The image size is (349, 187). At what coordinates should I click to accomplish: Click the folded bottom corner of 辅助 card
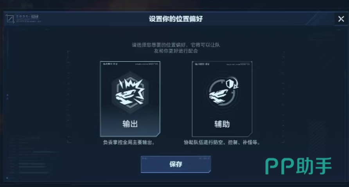click(x=250, y=134)
